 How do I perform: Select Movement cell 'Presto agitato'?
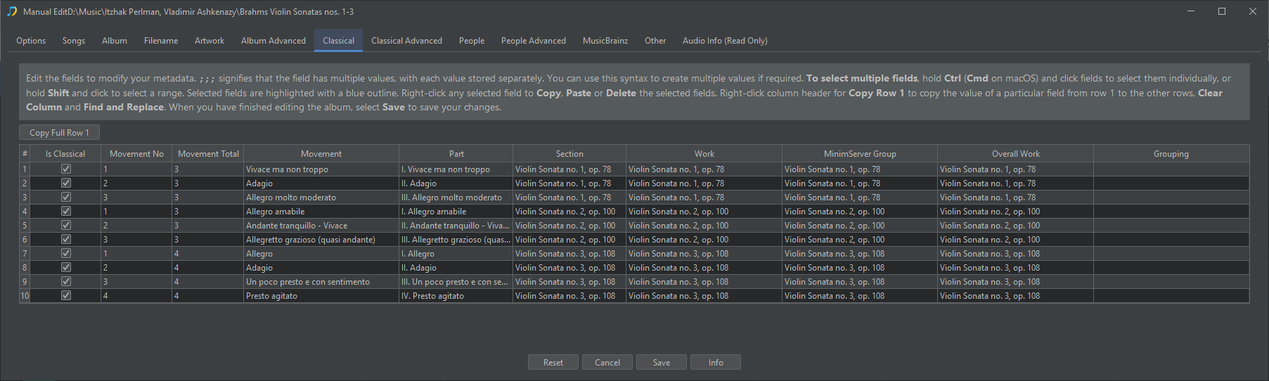321,296
